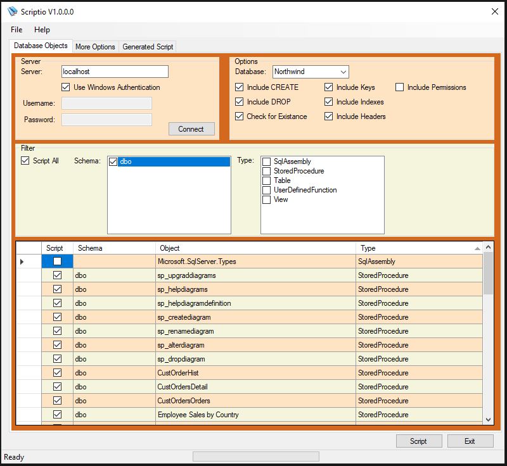Uncheck Script box for sp_renamediagram
Viewport: 507px width, 466px height.
click(57, 331)
